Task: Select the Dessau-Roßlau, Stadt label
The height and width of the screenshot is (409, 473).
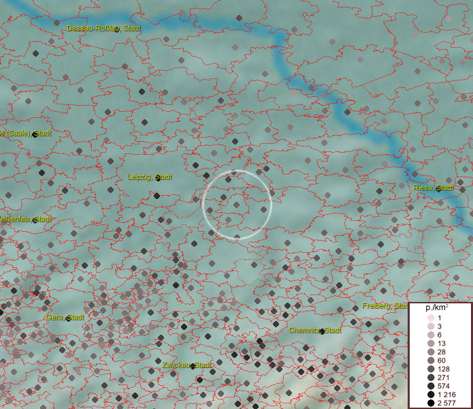Action: point(103,29)
